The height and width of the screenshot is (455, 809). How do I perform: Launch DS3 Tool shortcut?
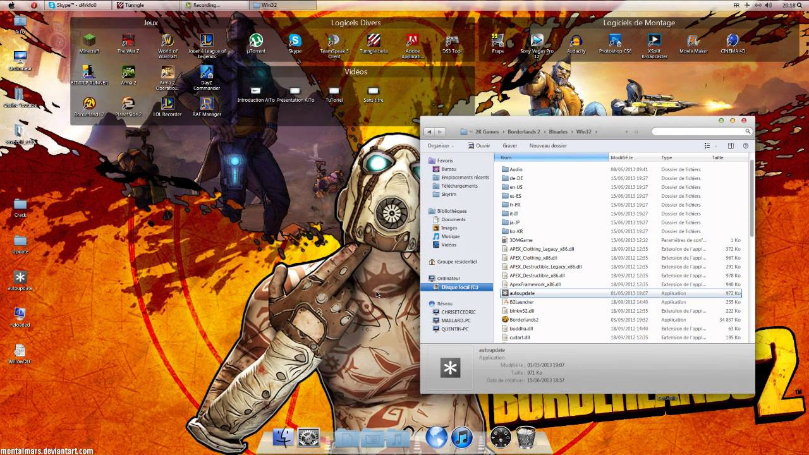pyautogui.click(x=452, y=43)
